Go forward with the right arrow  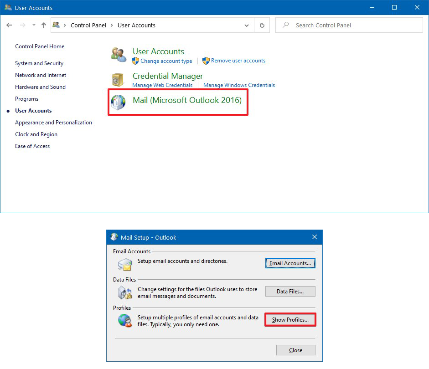pos(23,25)
